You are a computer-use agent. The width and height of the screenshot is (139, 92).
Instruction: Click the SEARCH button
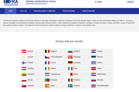coord(130,2)
